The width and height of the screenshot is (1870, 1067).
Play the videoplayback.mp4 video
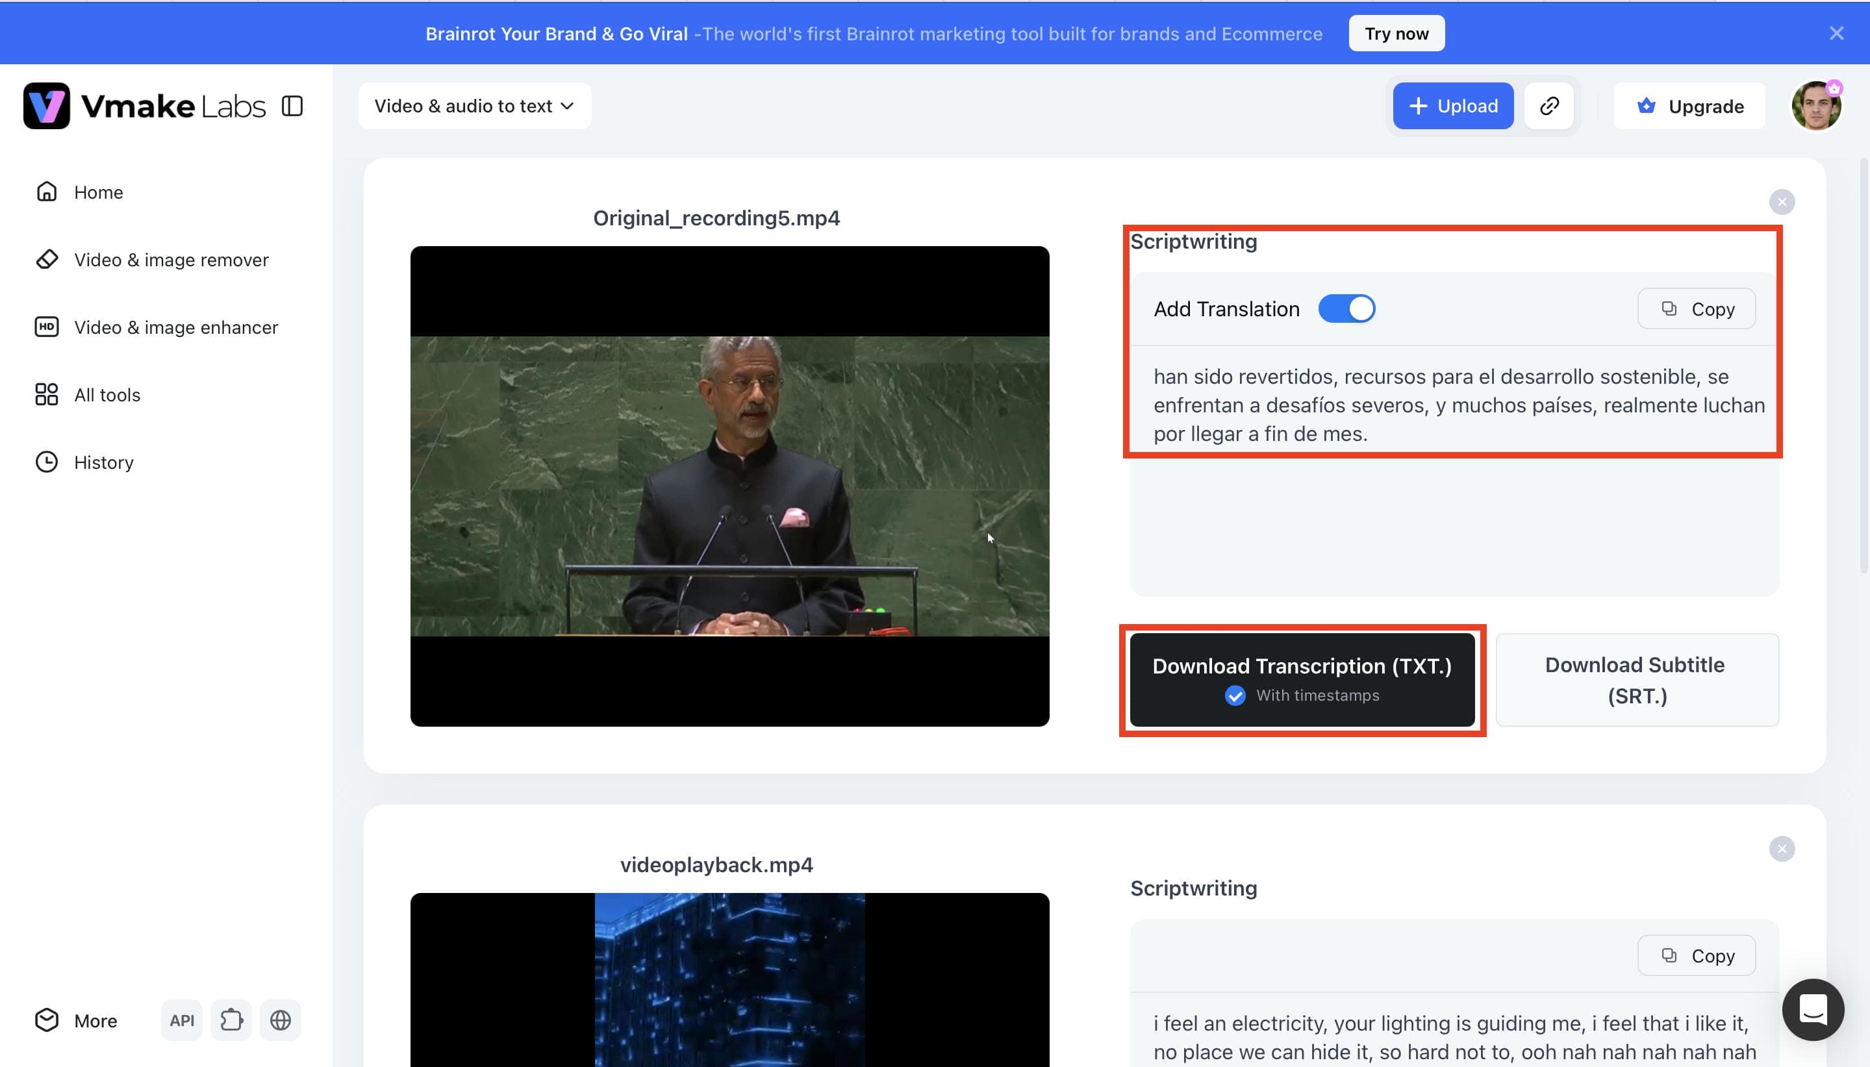[x=729, y=980]
